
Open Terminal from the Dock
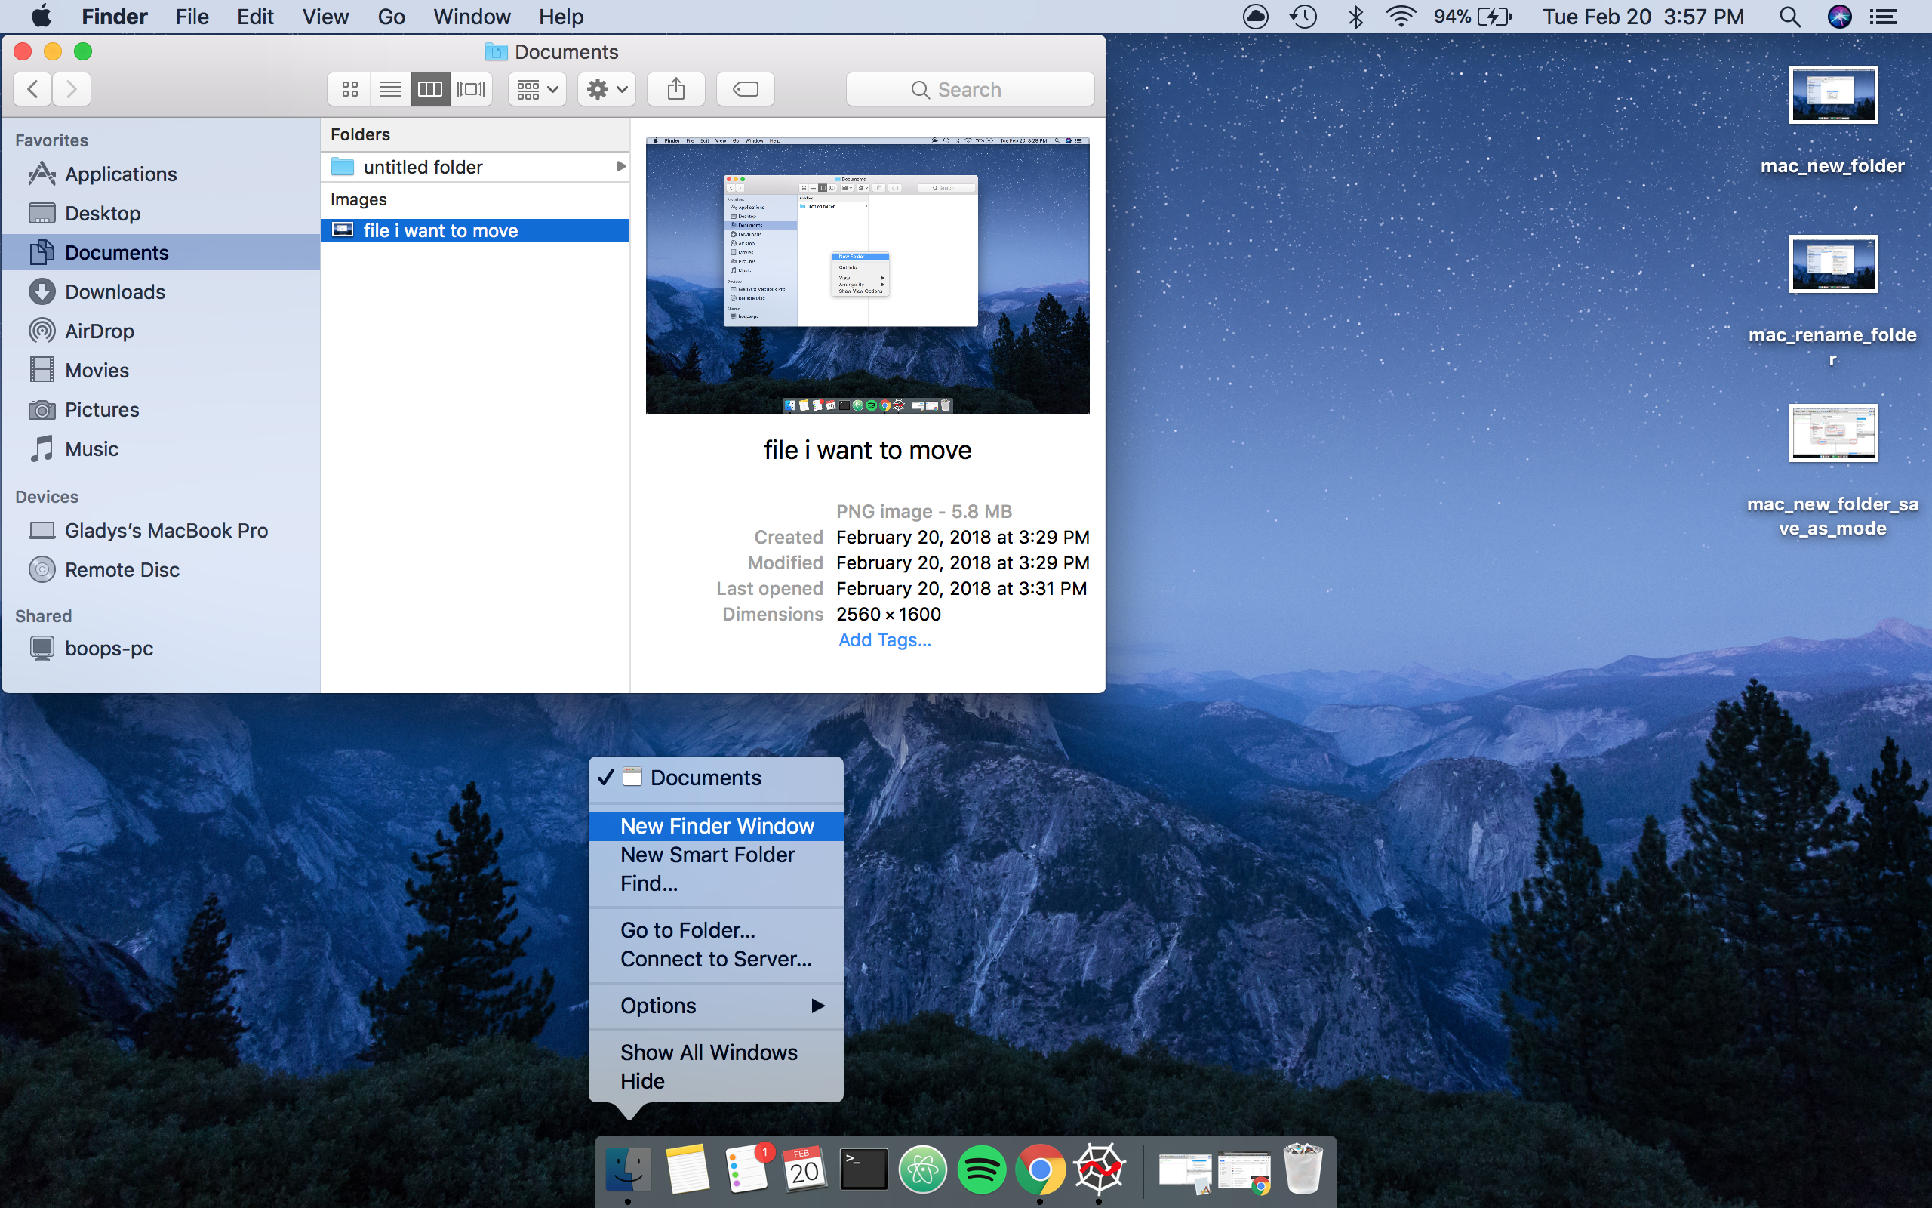click(864, 1169)
